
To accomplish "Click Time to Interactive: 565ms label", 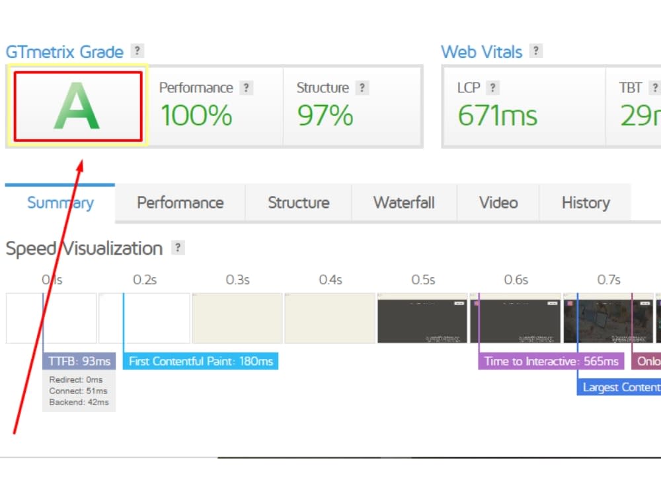I will [x=551, y=361].
